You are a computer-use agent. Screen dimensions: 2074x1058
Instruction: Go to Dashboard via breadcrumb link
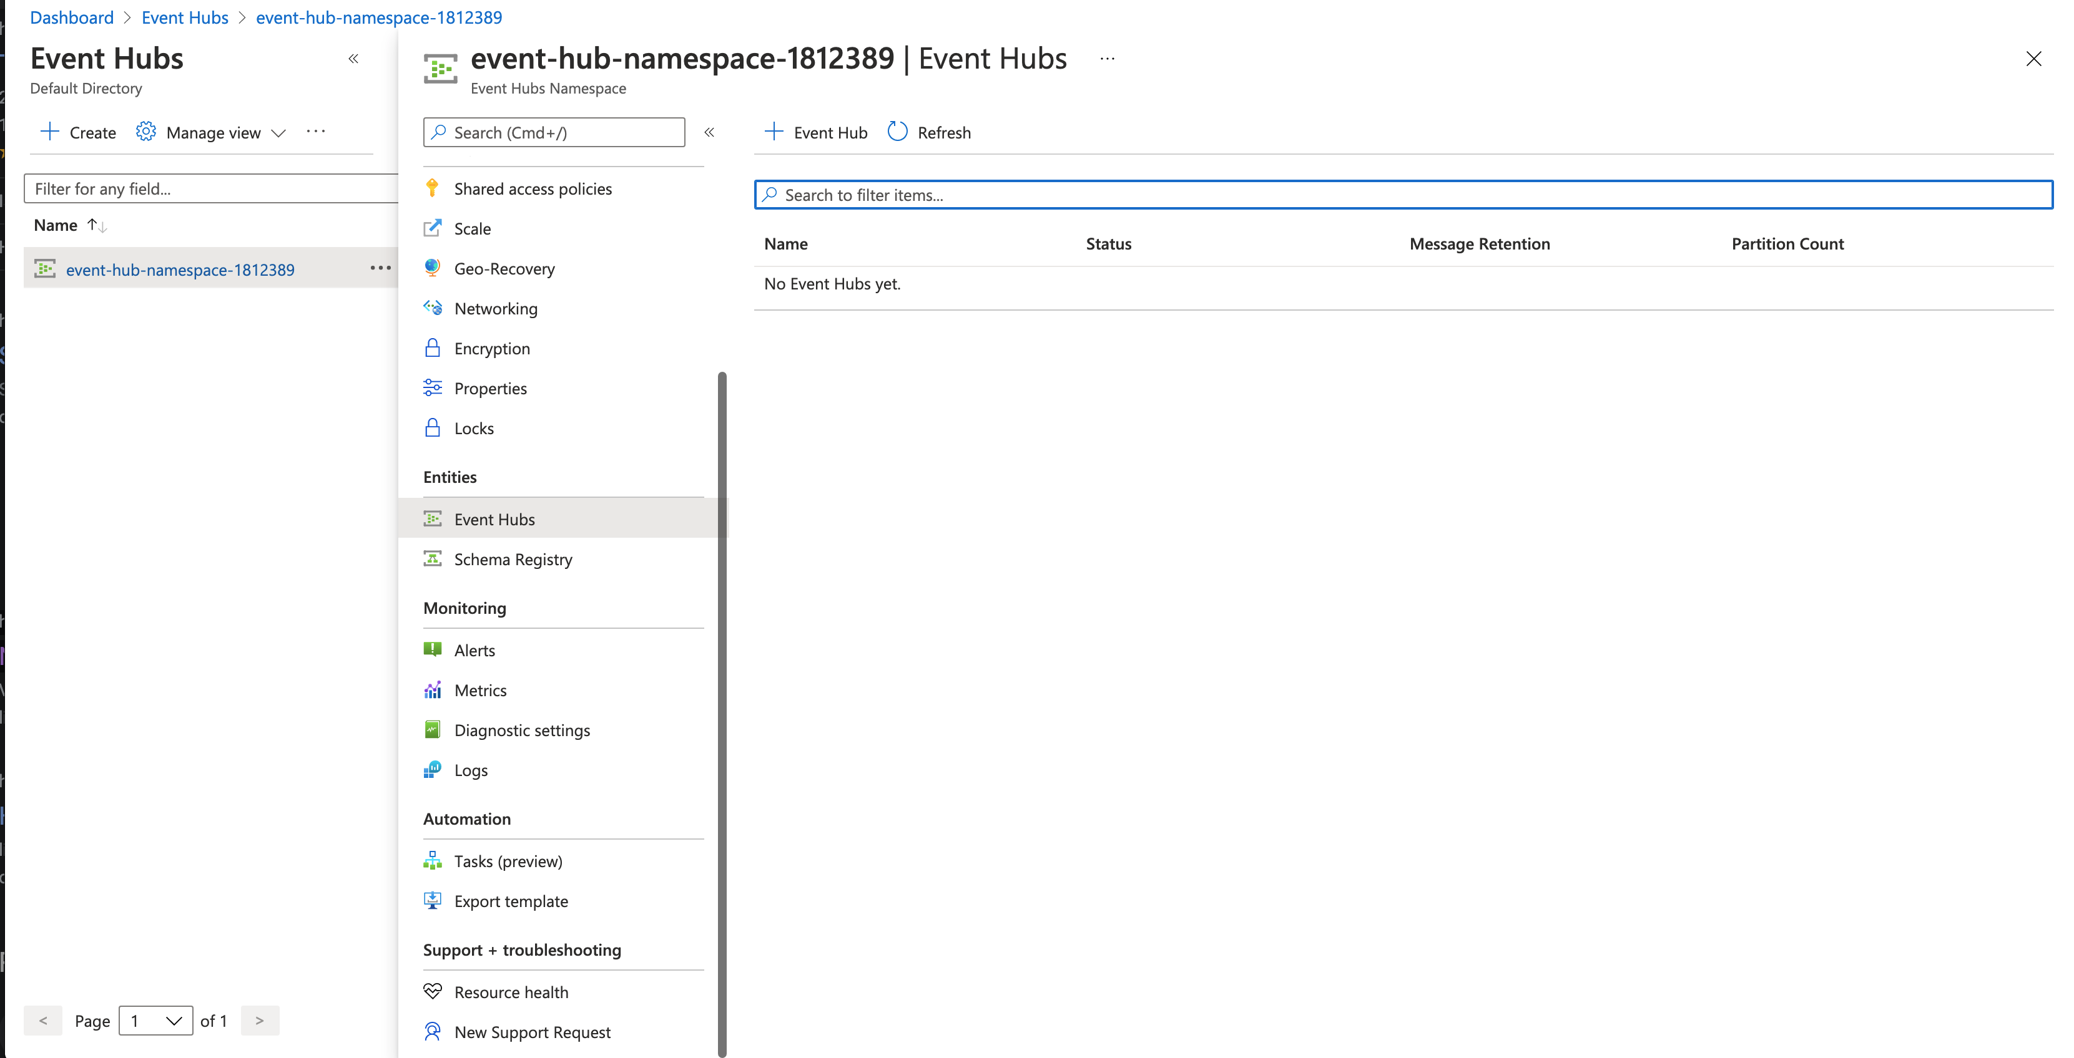tap(71, 17)
